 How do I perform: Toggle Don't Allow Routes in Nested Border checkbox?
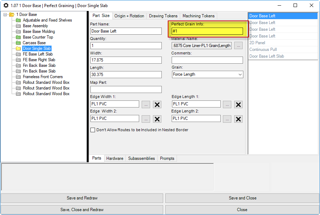[93, 130]
